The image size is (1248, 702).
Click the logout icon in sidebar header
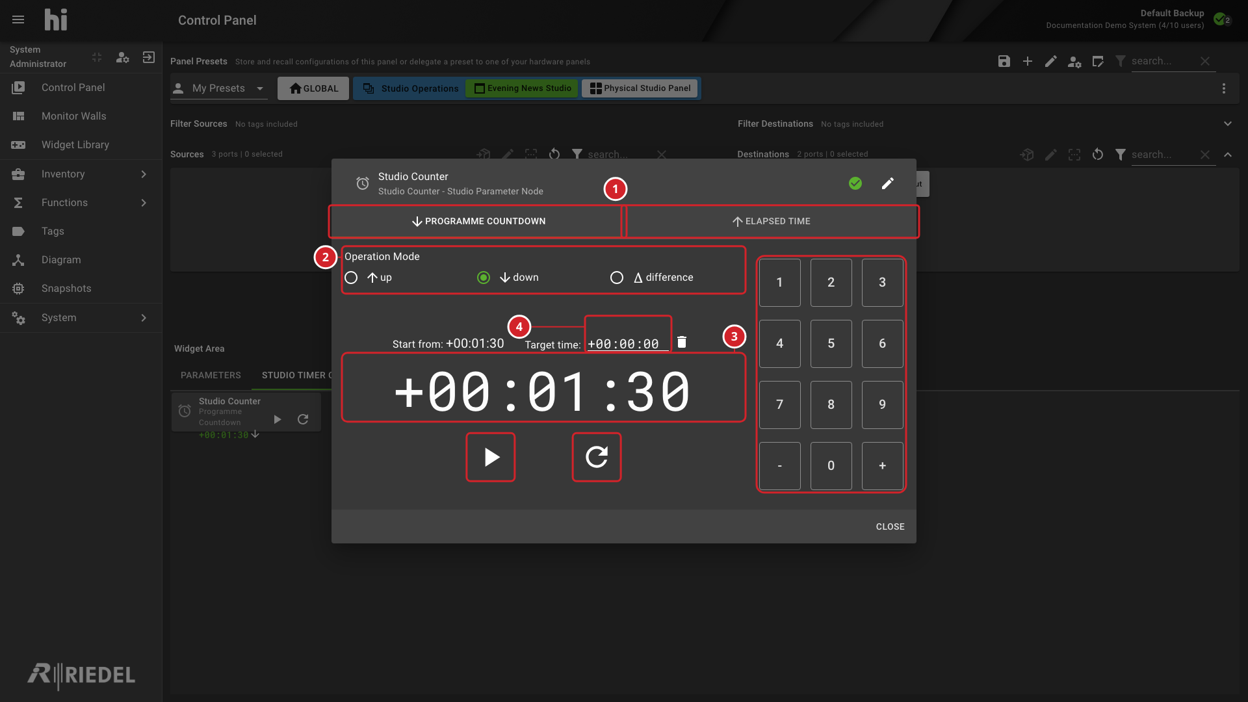click(x=149, y=57)
